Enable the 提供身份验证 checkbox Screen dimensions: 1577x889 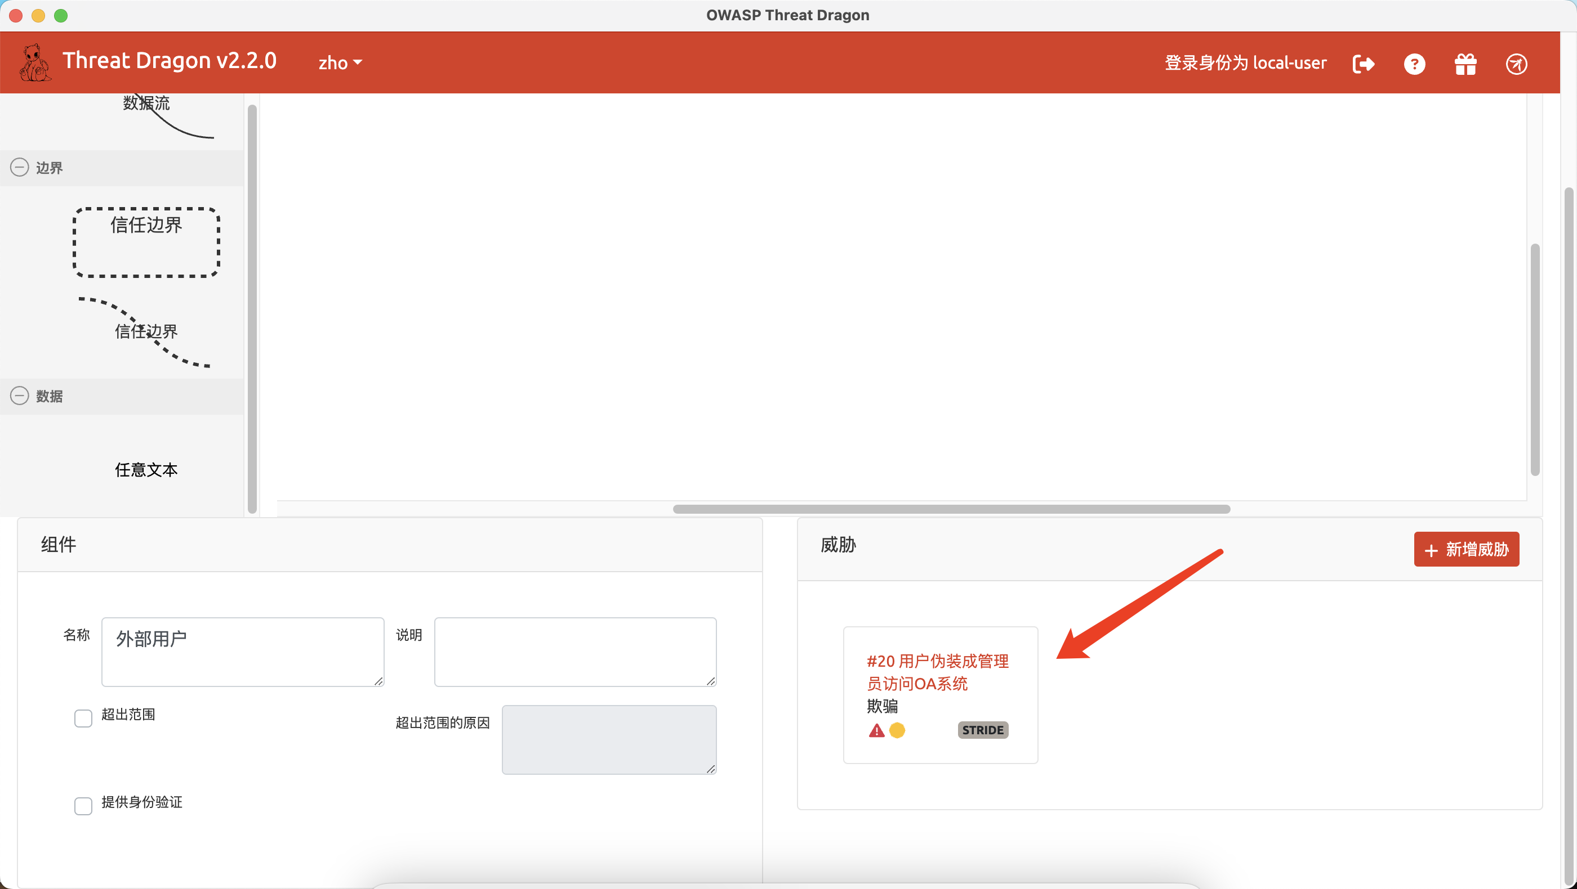(83, 806)
